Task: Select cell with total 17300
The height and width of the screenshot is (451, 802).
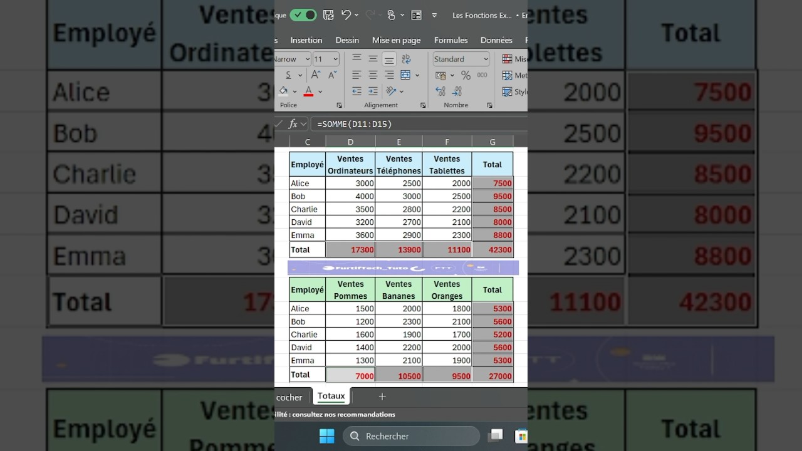Action: 350,249
